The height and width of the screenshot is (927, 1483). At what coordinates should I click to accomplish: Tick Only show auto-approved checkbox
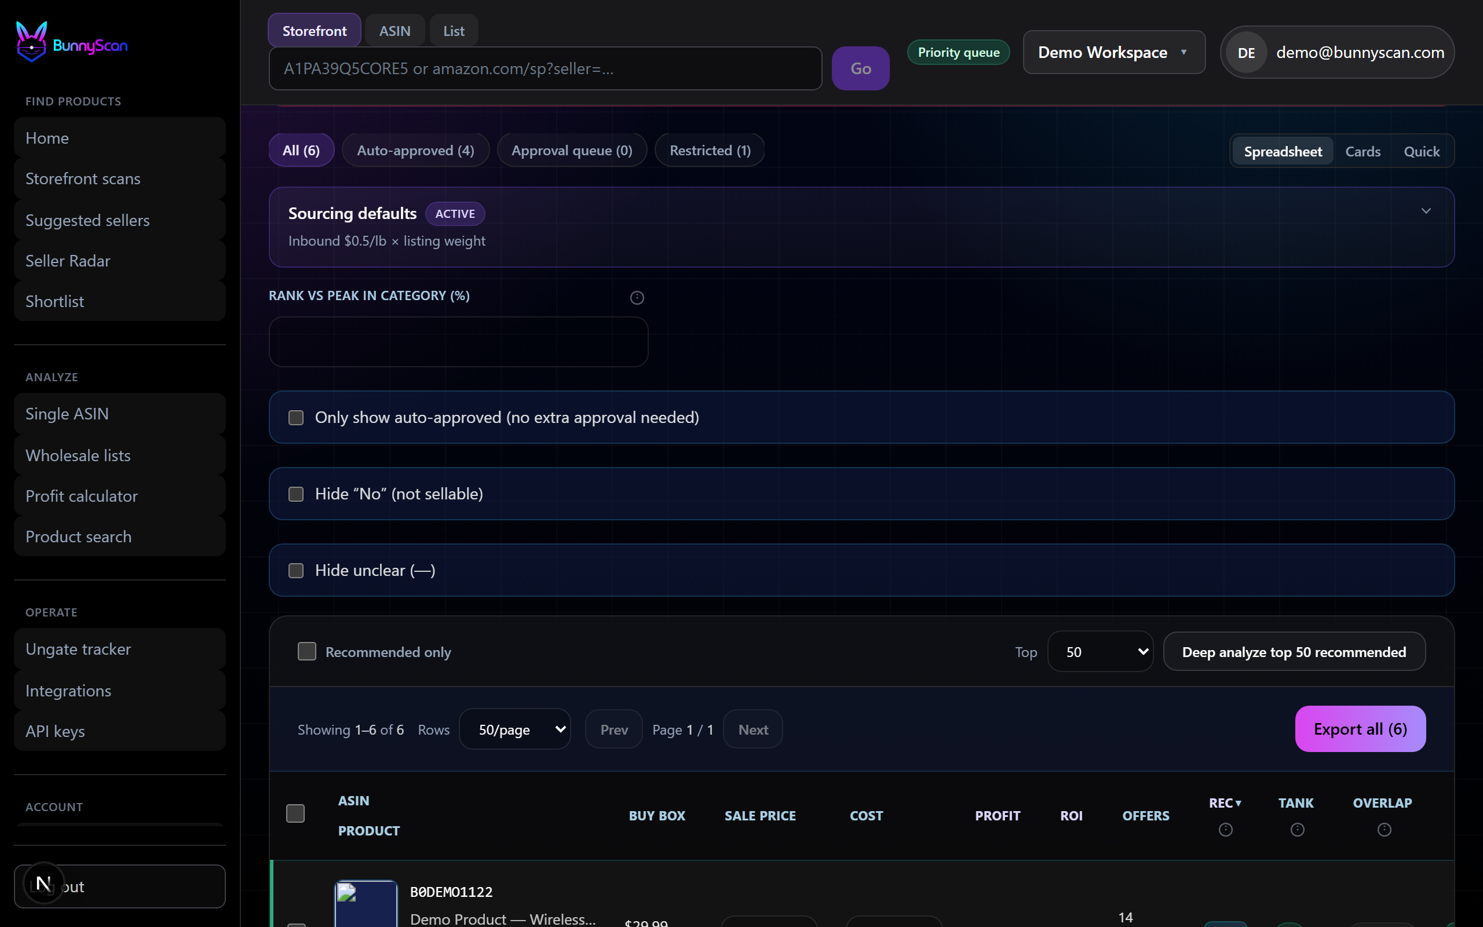pos(296,418)
